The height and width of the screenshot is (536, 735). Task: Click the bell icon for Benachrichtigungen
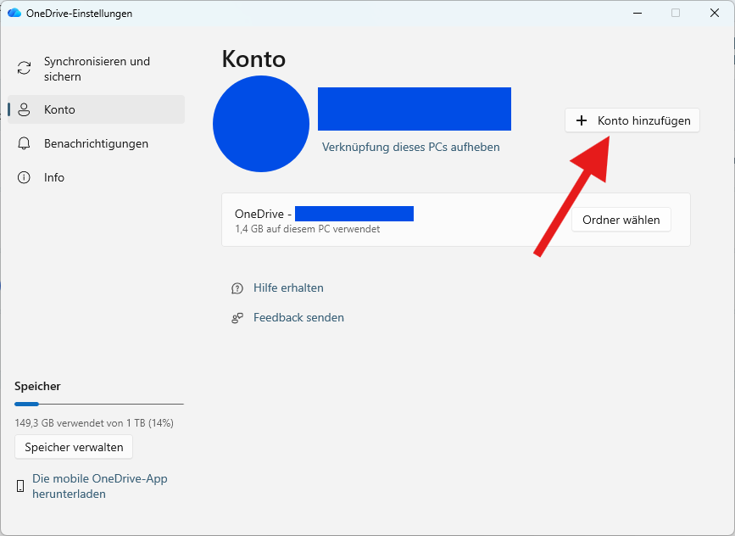click(x=24, y=143)
